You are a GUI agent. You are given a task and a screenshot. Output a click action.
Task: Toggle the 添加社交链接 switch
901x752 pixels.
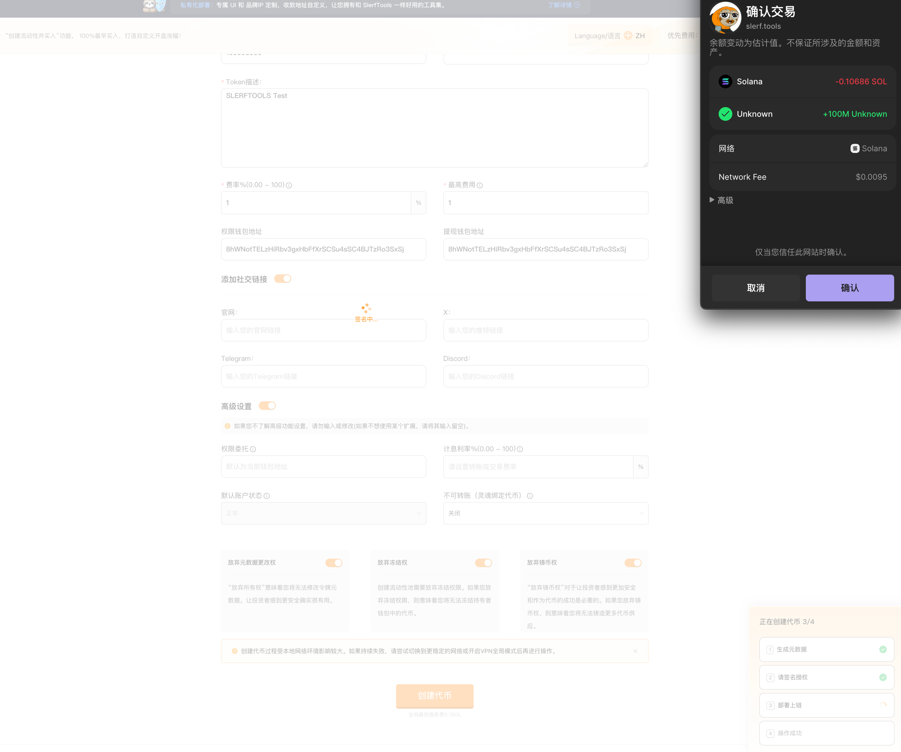pyautogui.click(x=283, y=279)
